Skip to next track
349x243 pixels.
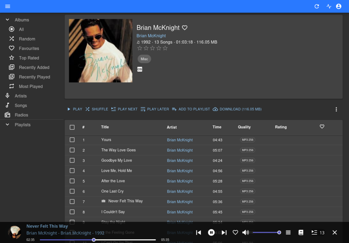coord(224,232)
